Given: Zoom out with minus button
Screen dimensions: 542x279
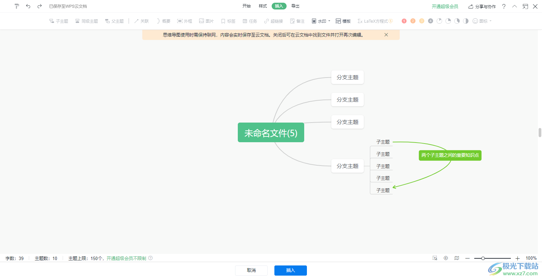Looking at the screenshot, I should click(467, 258).
